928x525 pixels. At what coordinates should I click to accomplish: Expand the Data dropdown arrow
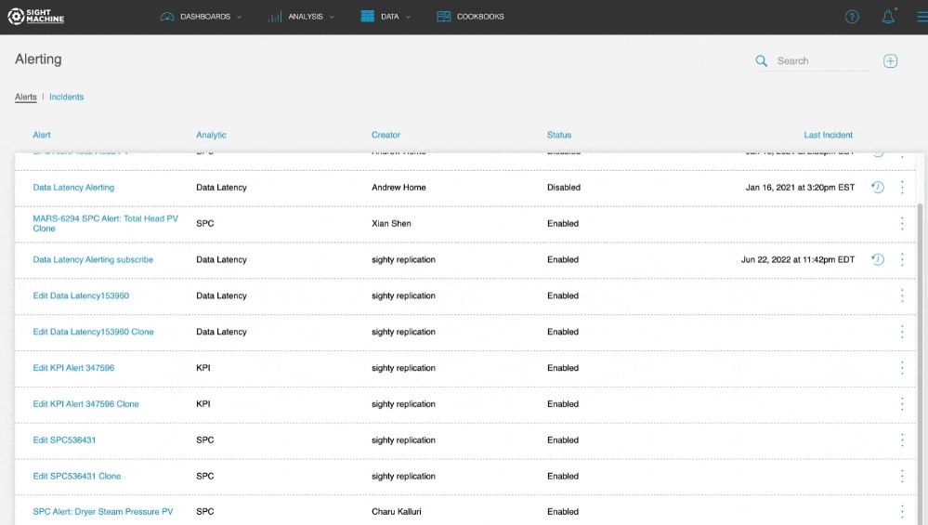pos(408,17)
